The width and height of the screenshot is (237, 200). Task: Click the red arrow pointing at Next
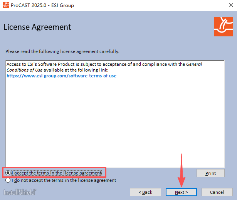pyautogui.click(x=182, y=170)
